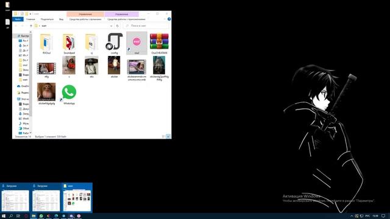Image resolution: width=390 pixels, height=219 pixels.
Task: Switch to the Главная ribbon tab
Action: (30, 19)
